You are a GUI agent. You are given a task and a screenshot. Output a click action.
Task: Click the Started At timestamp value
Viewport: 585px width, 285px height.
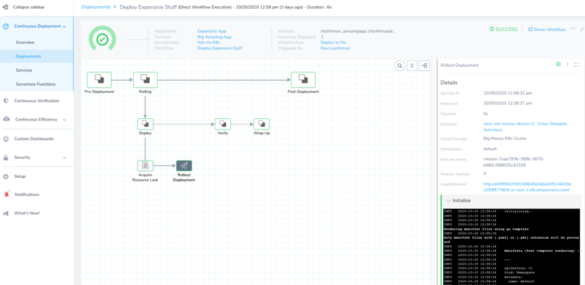click(507, 93)
